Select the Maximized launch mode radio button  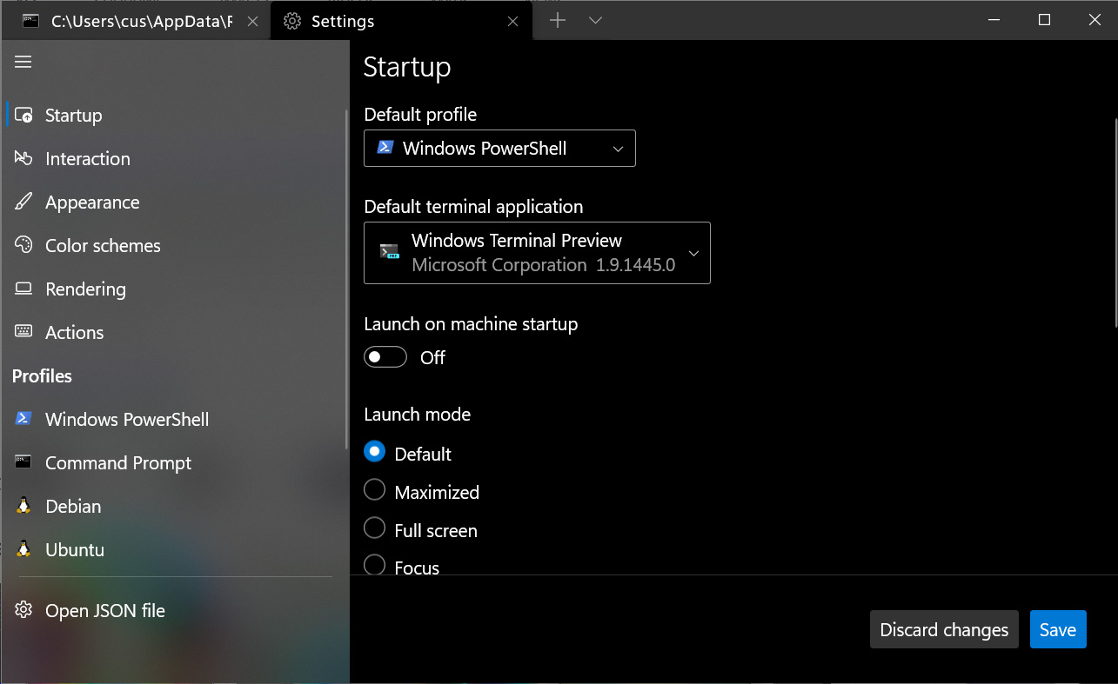(374, 489)
